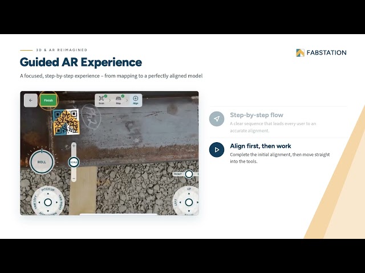Click the SCALE slider handle

pos(74,162)
